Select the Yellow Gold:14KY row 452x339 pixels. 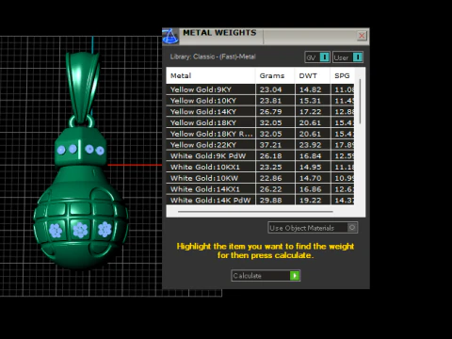coord(260,111)
